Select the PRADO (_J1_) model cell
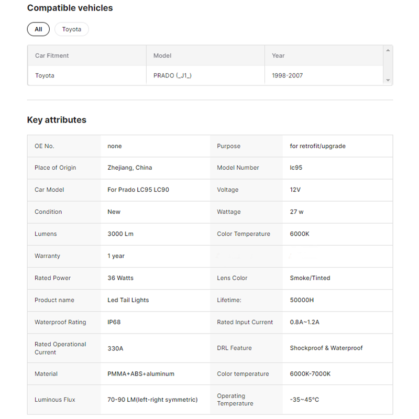 (172, 75)
